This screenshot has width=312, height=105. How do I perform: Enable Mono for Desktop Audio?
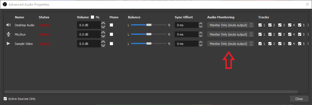click(112, 25)
